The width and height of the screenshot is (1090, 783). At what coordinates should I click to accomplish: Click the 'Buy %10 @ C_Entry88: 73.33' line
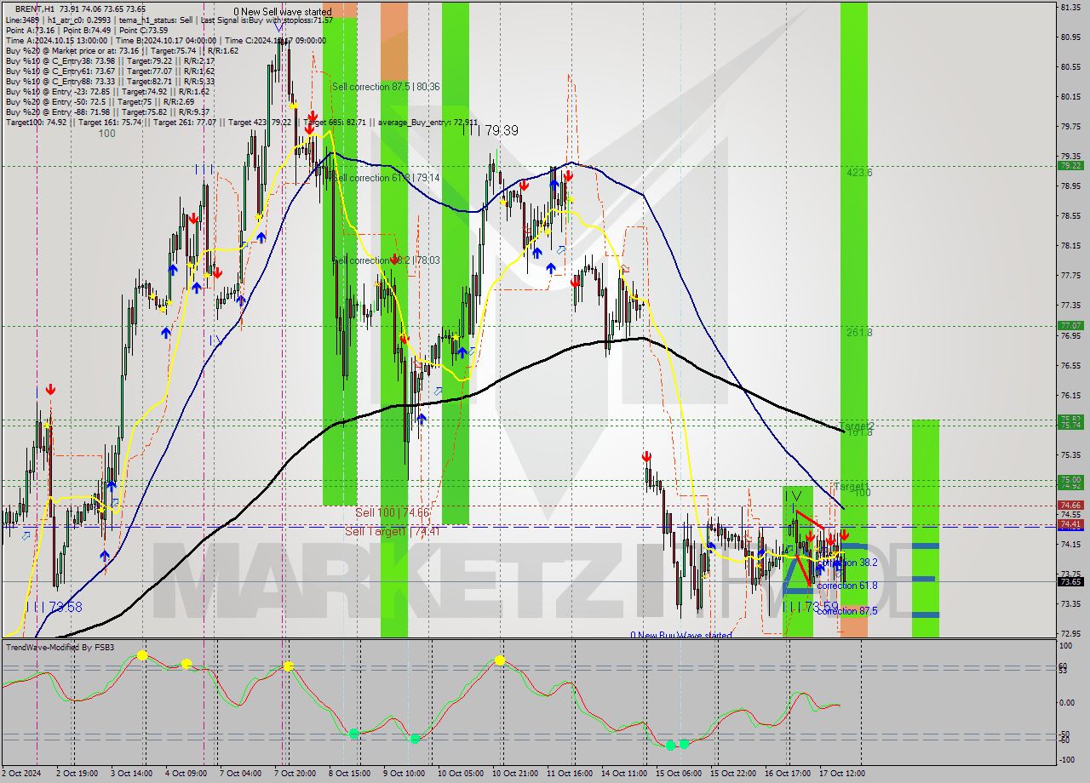(60, 81)
